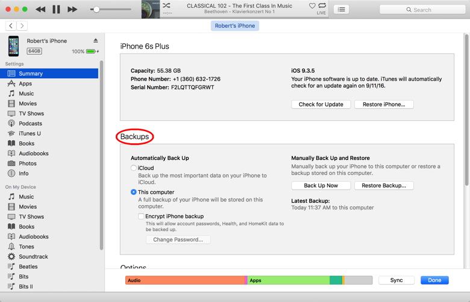Select the iCloud backup radio button
470x302 pixels.
point(134,168)
